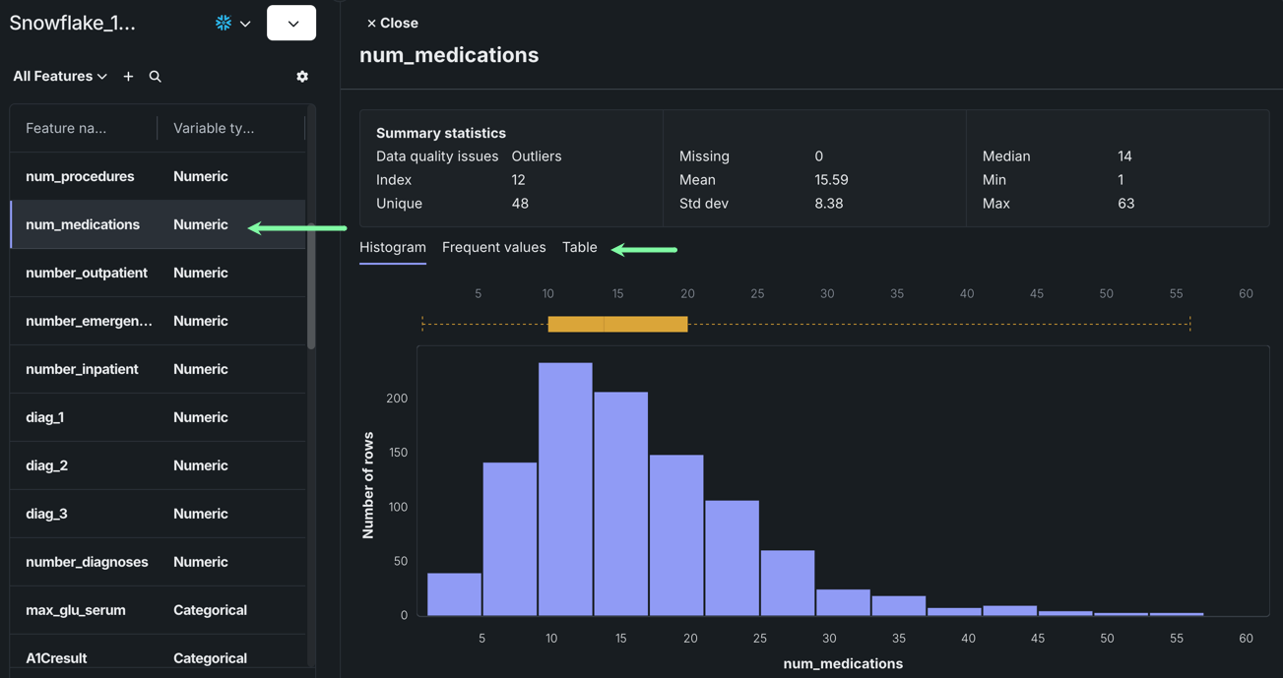
Task: Click the Snowflake logo icon
Action: click(224, 23)
